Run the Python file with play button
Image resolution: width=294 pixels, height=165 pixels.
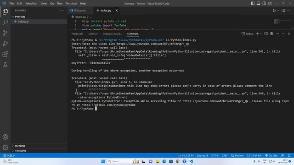tap(274, 11)
